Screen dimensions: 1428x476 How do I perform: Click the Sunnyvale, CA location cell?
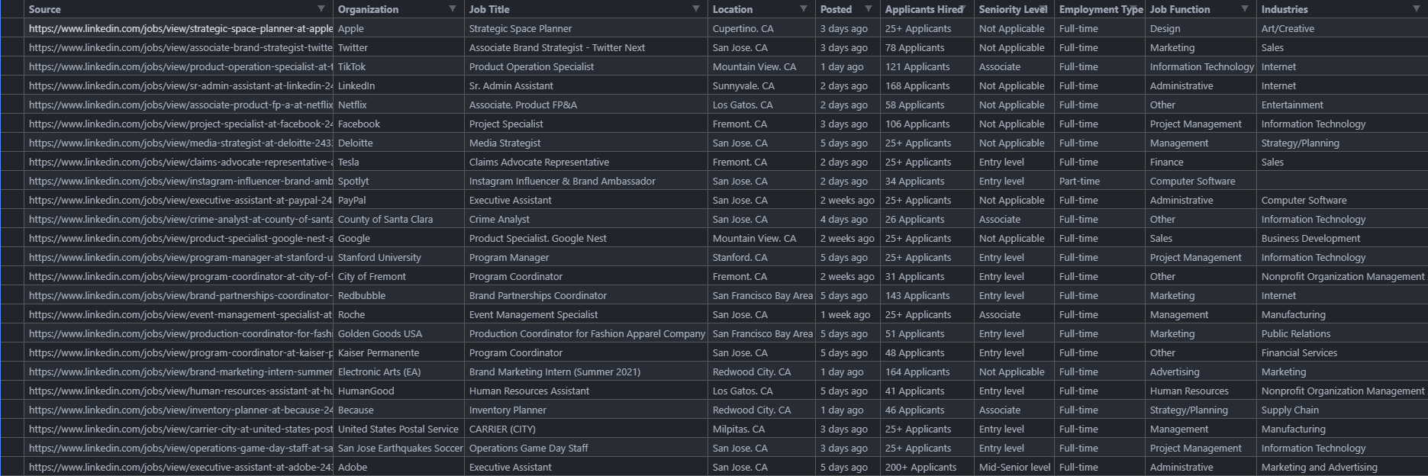point(762,85)
